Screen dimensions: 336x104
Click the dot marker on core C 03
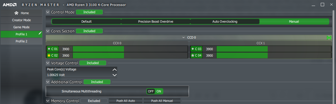193,49
